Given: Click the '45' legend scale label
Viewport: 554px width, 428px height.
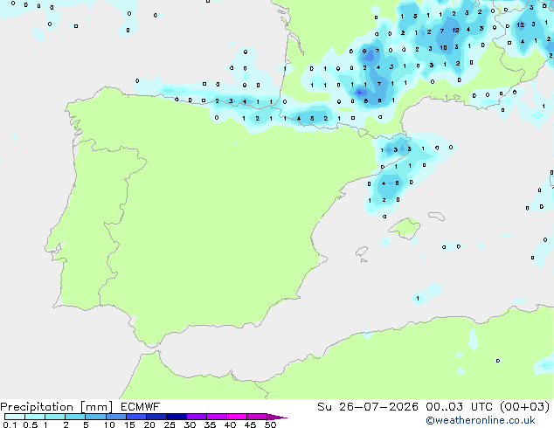Looking at the screenshot, I should tap(250, 425).
